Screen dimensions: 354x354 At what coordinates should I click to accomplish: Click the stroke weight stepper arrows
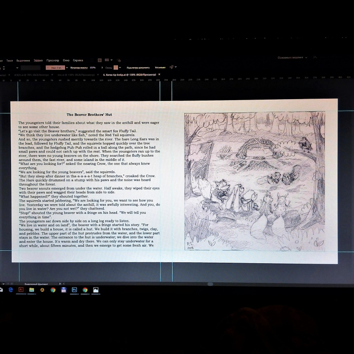point(4,68)
